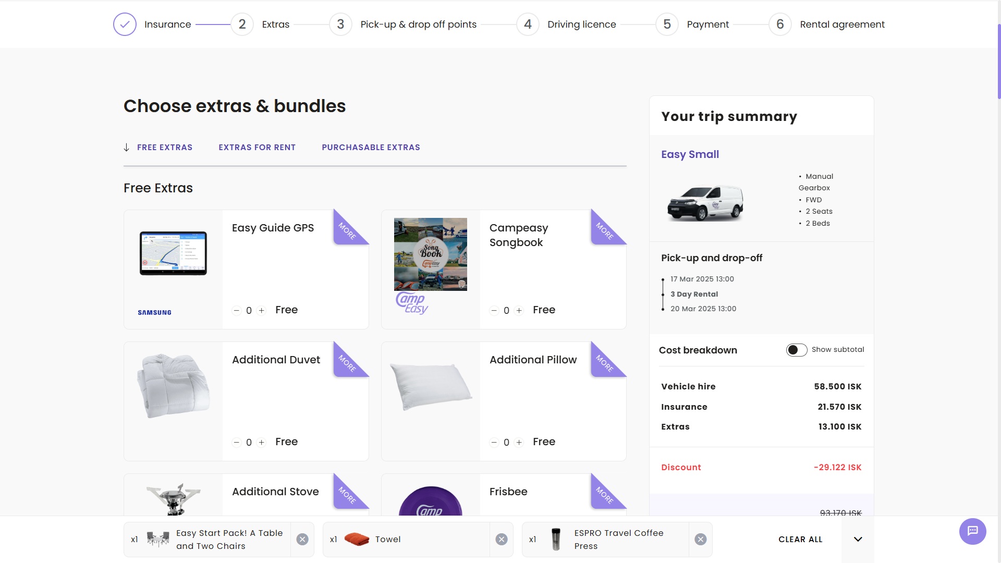Click the Additional Duvet image
Screen dimensions: 1001x563
coord(173,386)
